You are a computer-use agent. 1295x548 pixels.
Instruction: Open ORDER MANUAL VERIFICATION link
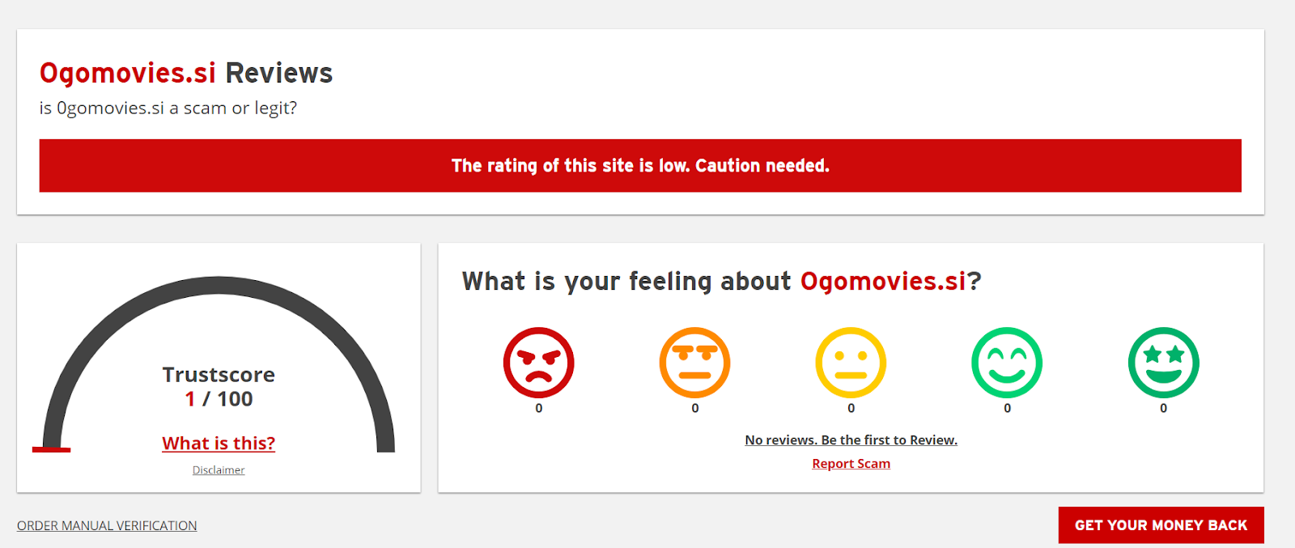click(107, 526)
